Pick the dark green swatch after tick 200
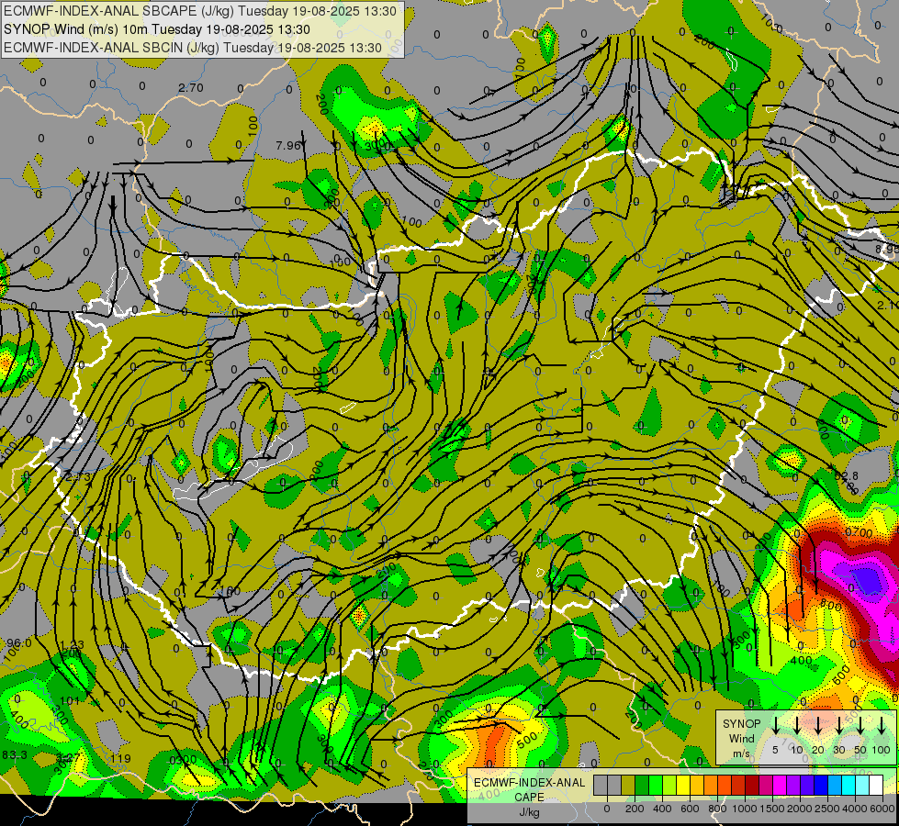899x826 pixels. pos(642,785)
